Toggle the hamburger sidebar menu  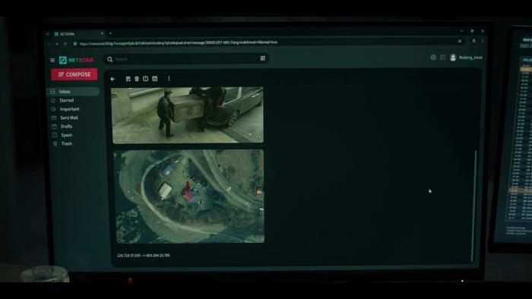tap(52, 60)
